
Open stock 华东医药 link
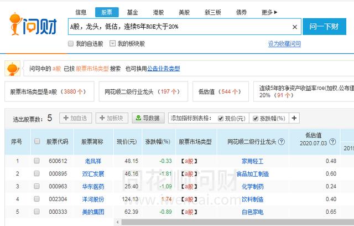(x=93, y=187)
